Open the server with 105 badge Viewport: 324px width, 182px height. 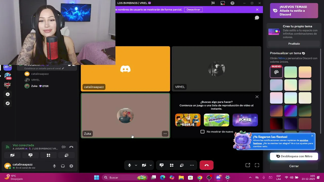(x=8, y=76)
